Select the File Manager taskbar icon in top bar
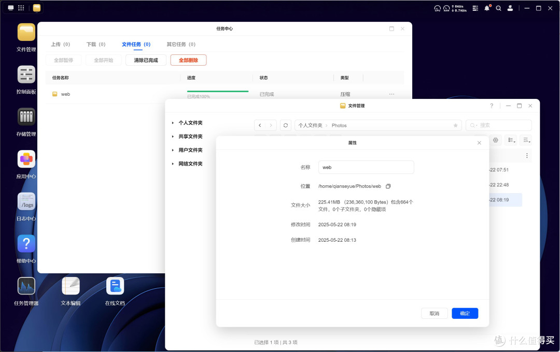The height and width of the screenshot is (352, 560). coord(37,8)
